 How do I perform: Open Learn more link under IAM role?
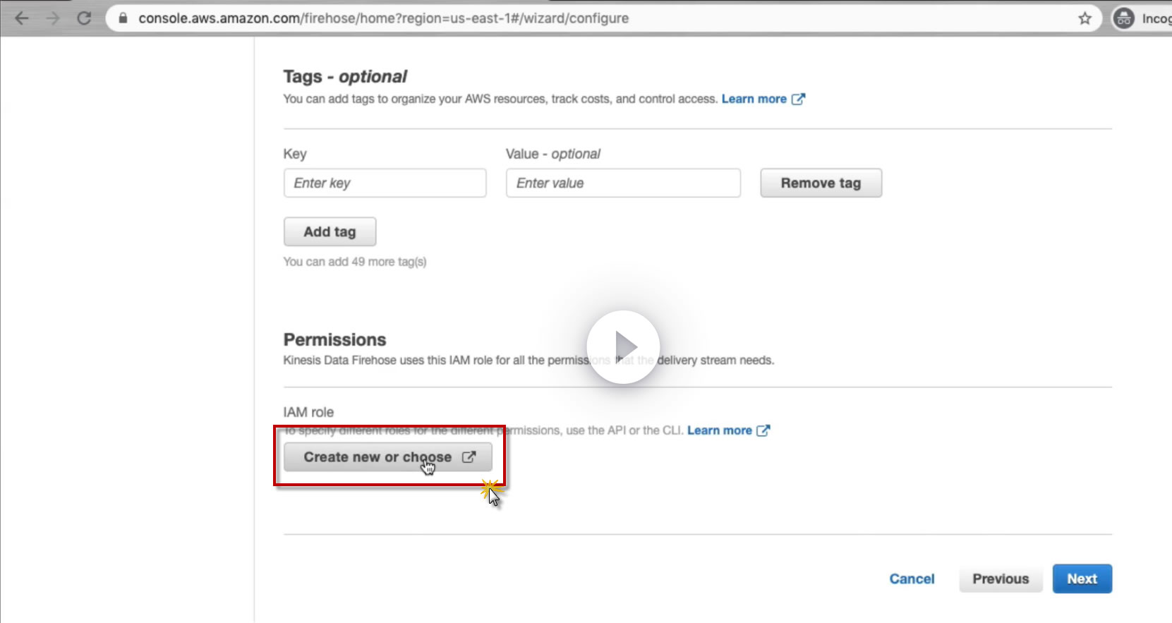tap(719, 430)
